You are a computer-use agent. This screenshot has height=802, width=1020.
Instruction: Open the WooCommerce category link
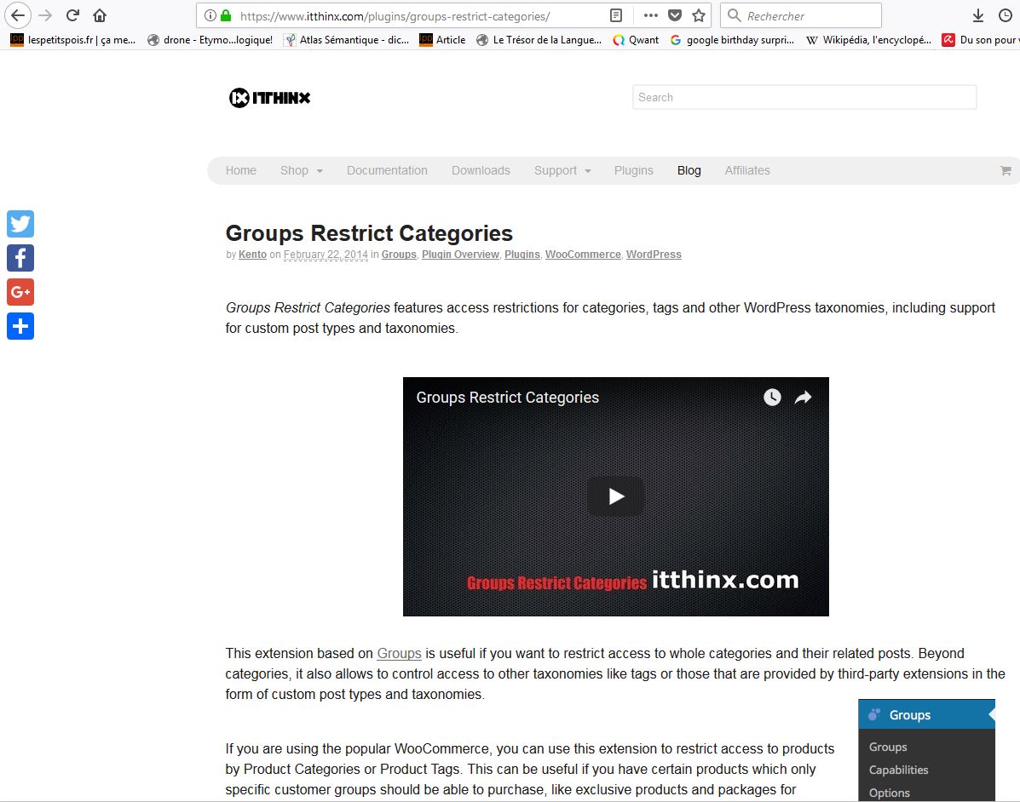point(583,255)
